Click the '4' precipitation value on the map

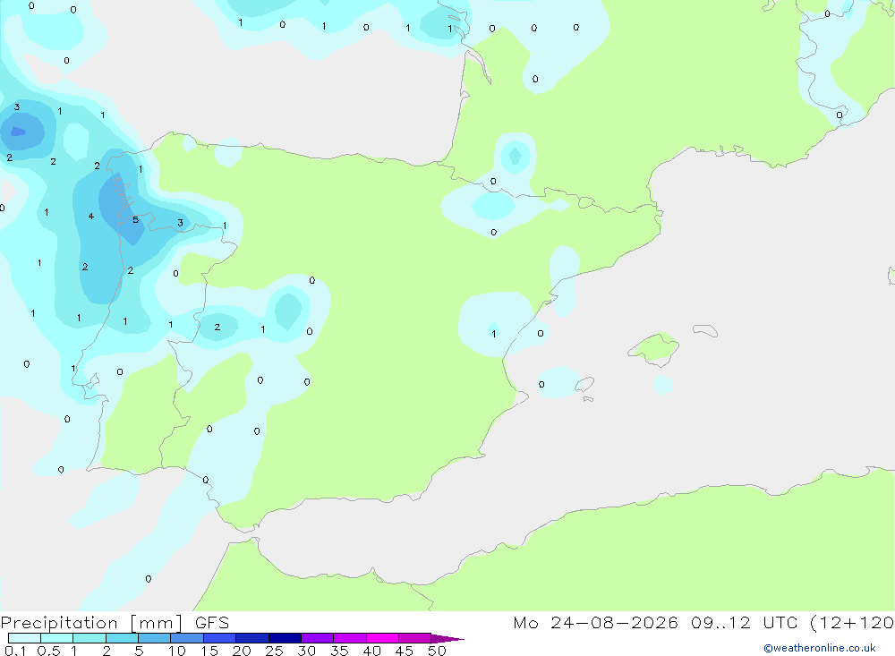point(91,217)
